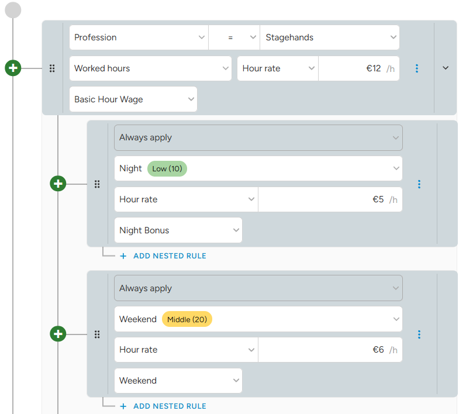Edit the €12 per hour rate field
The width and height of the screenshot is (459, 414).
click(x=359, y=68)
